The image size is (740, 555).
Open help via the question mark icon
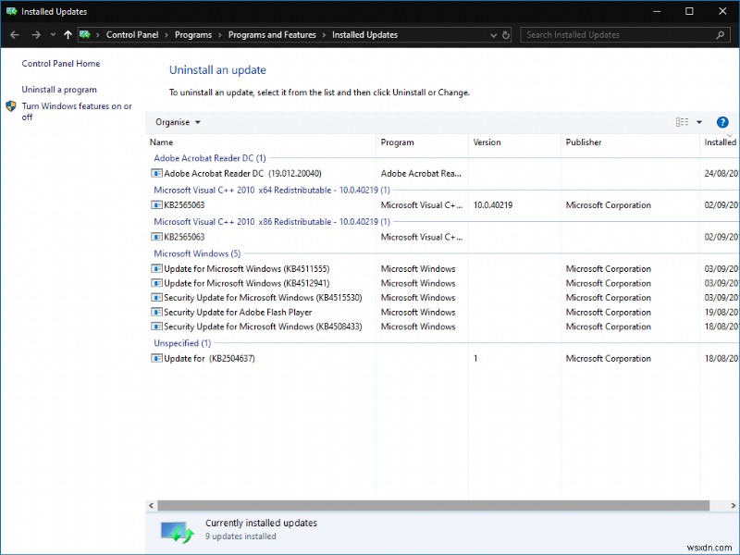(722, 121)
